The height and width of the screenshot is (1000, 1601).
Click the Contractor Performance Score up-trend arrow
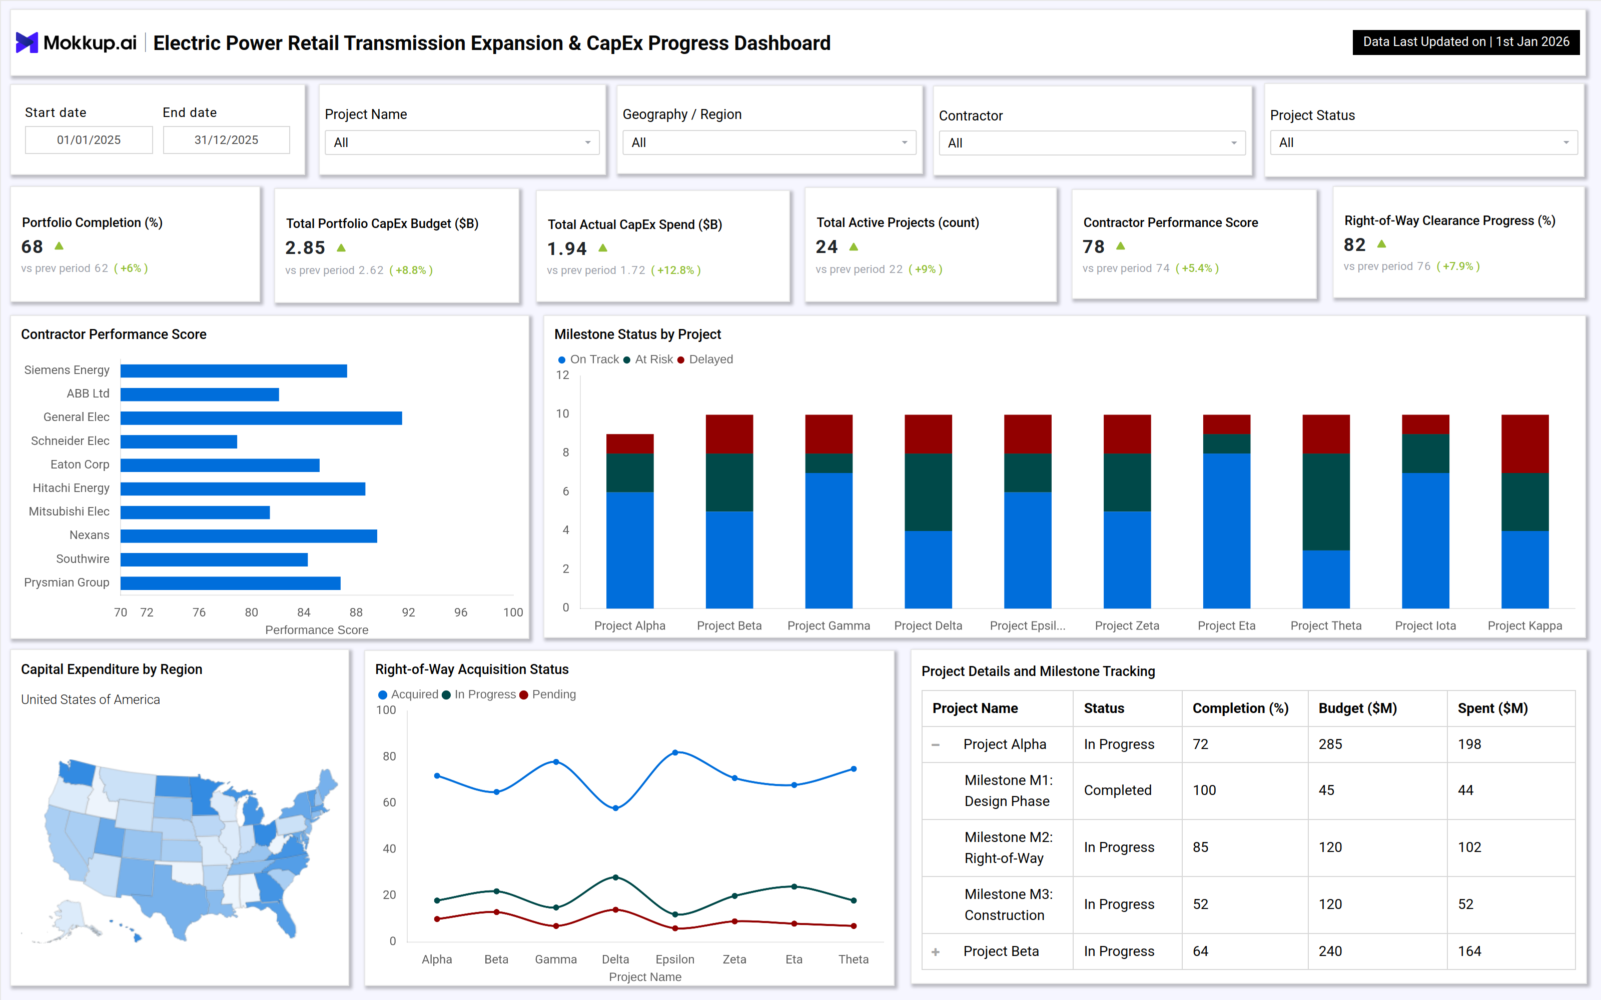(x=1120, y=246)
